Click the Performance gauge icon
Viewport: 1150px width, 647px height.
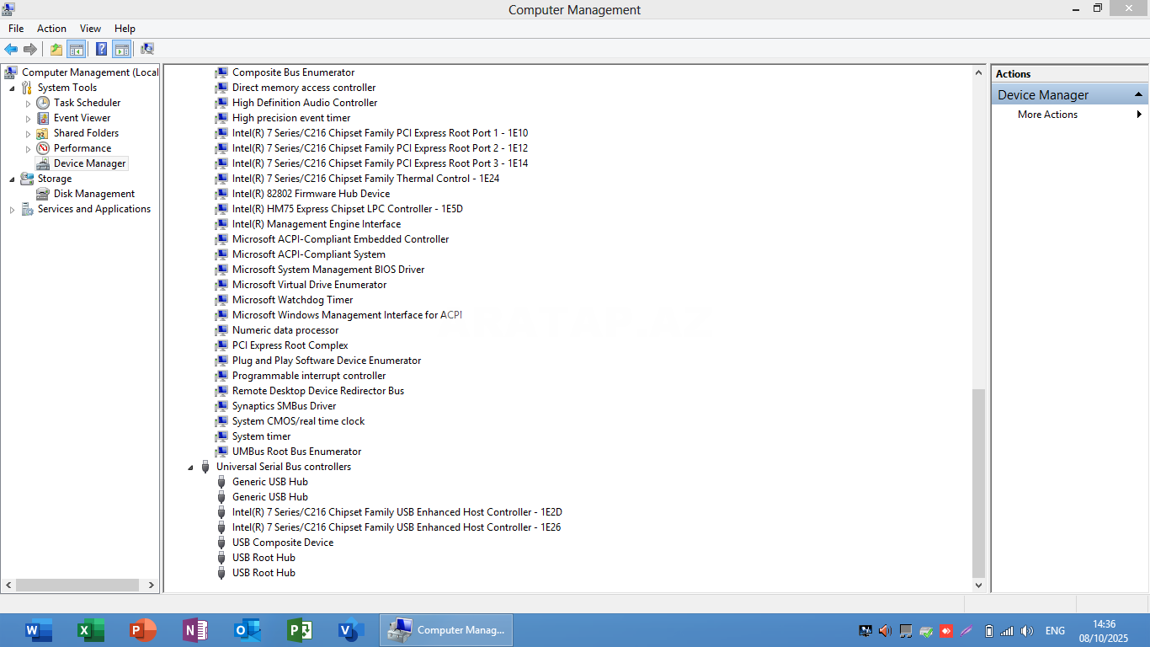point(43,148)
